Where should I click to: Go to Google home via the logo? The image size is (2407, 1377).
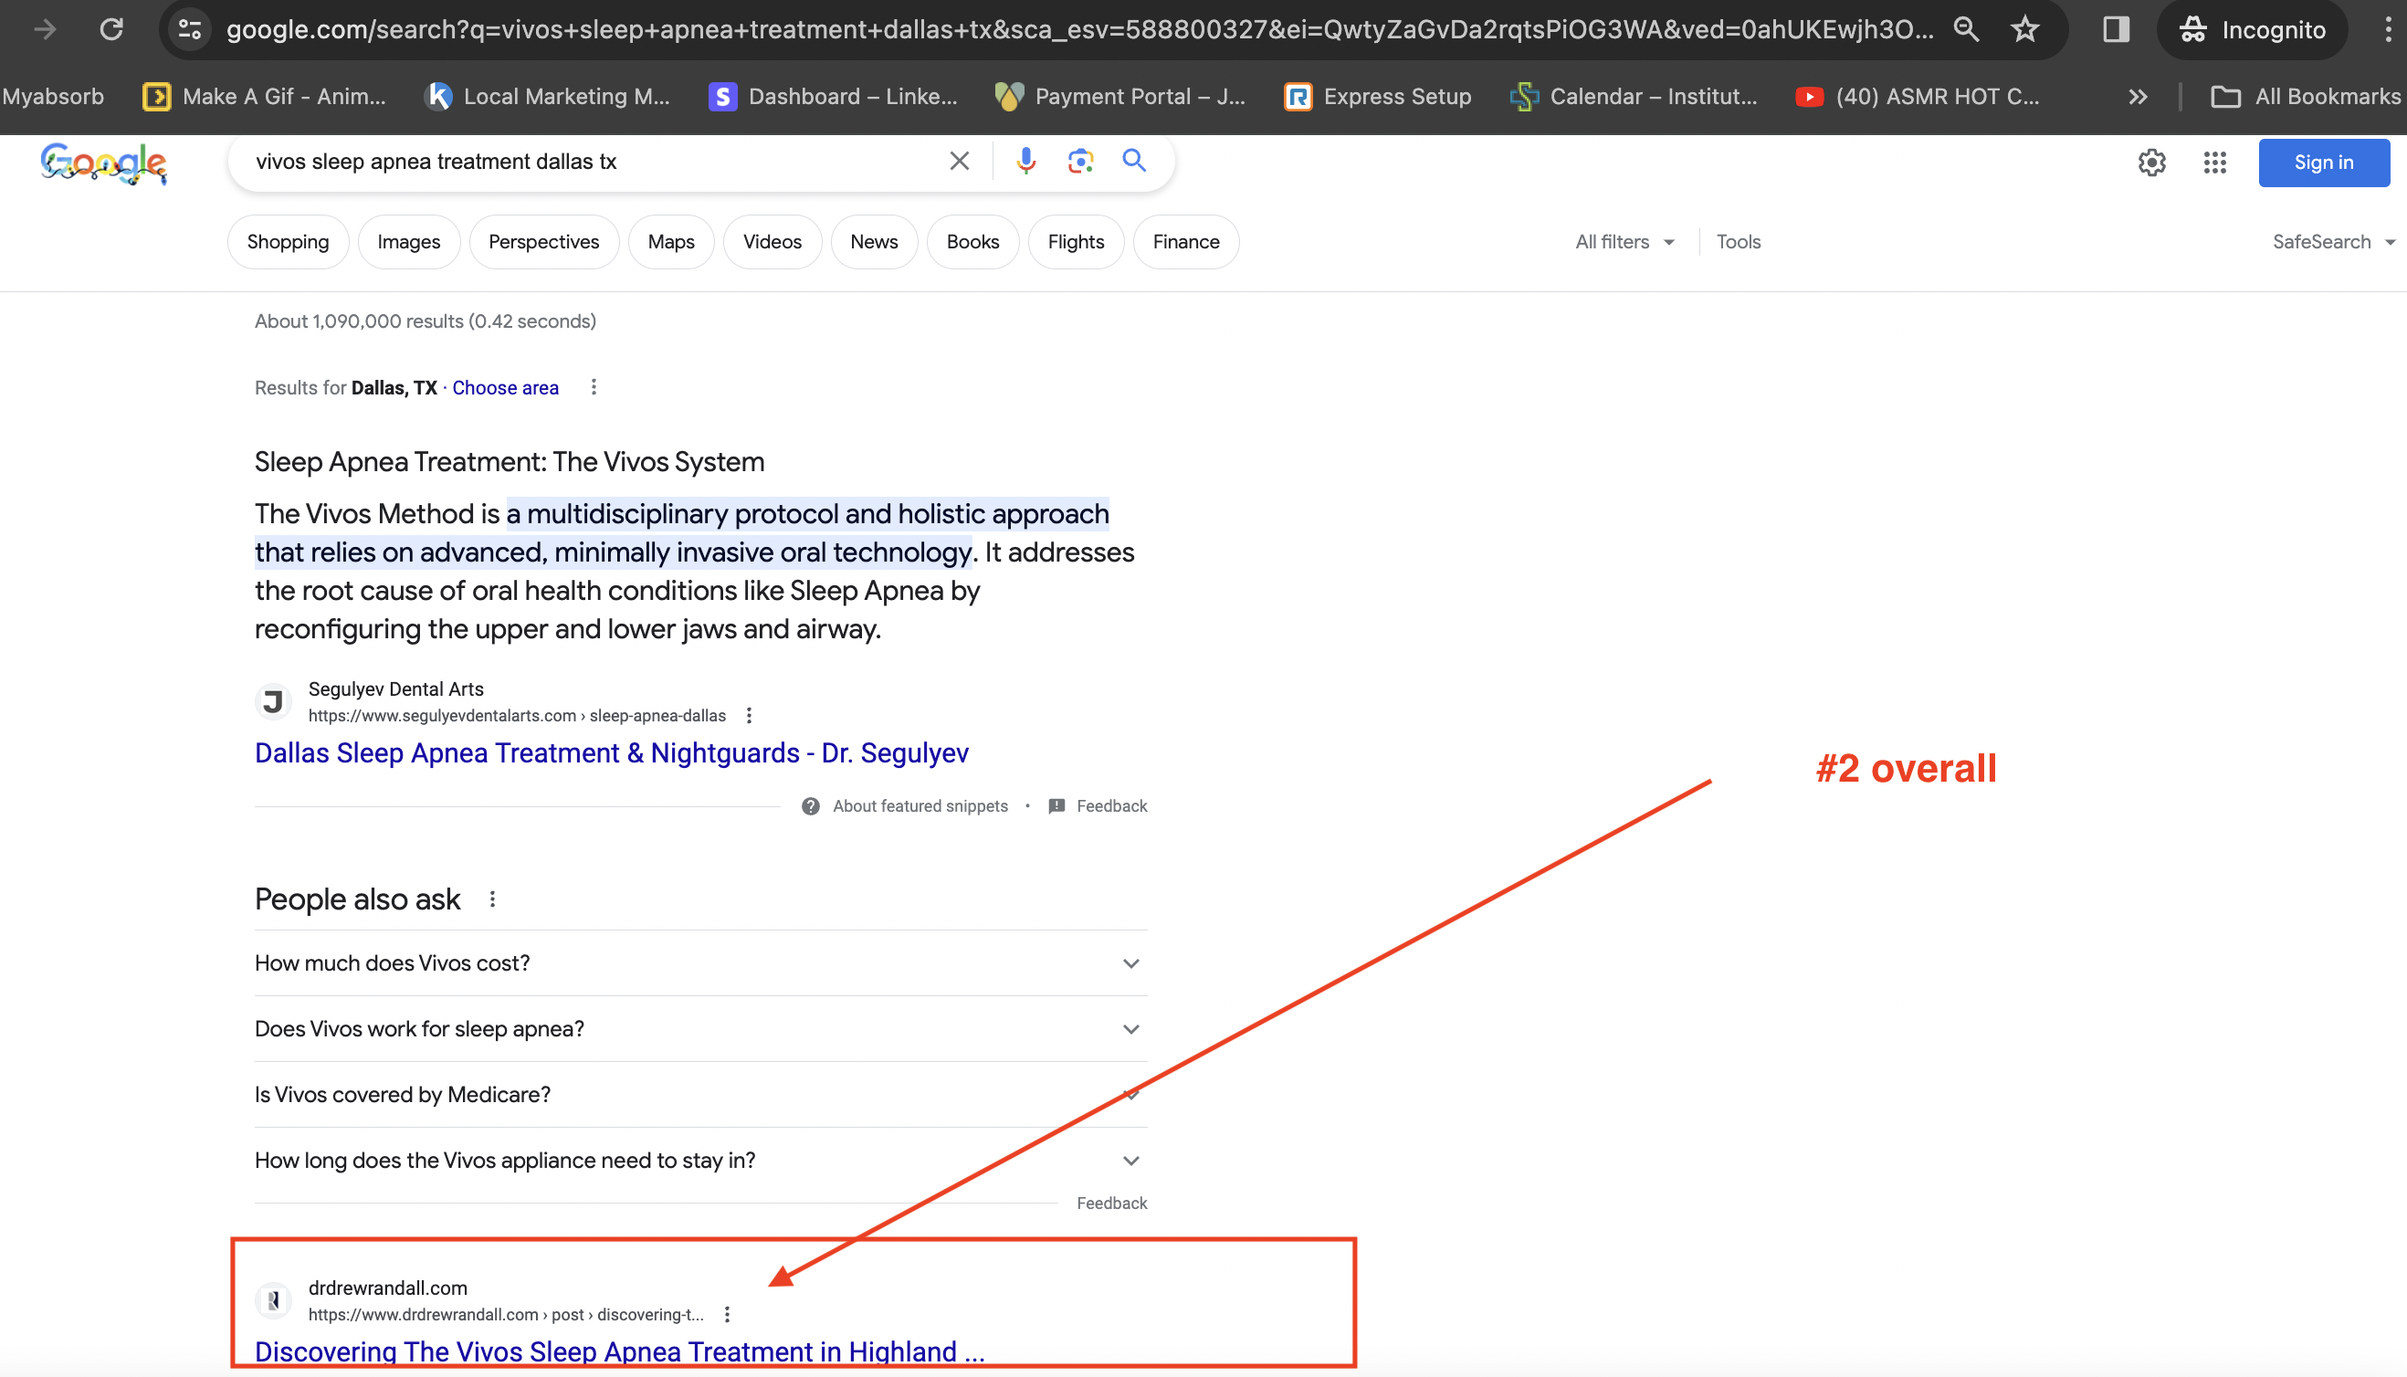click(x=104, y=163)
